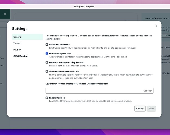This screenshot has height=135, width=170.
Task: Uncheck the Enable MongoDB Shell checkbox
Action: pyautogui.click(x=47, y=53)
